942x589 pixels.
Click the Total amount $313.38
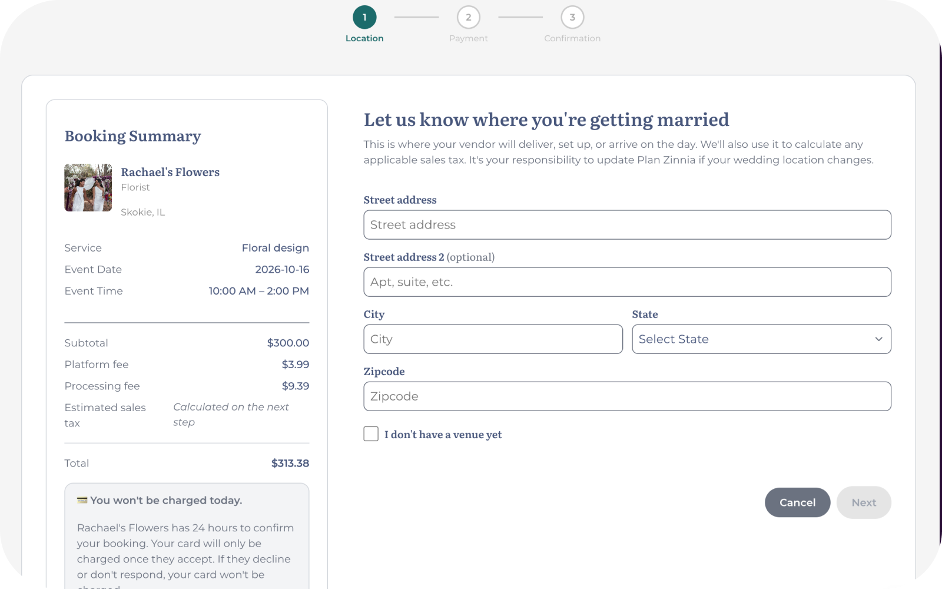tap(290, 464)
